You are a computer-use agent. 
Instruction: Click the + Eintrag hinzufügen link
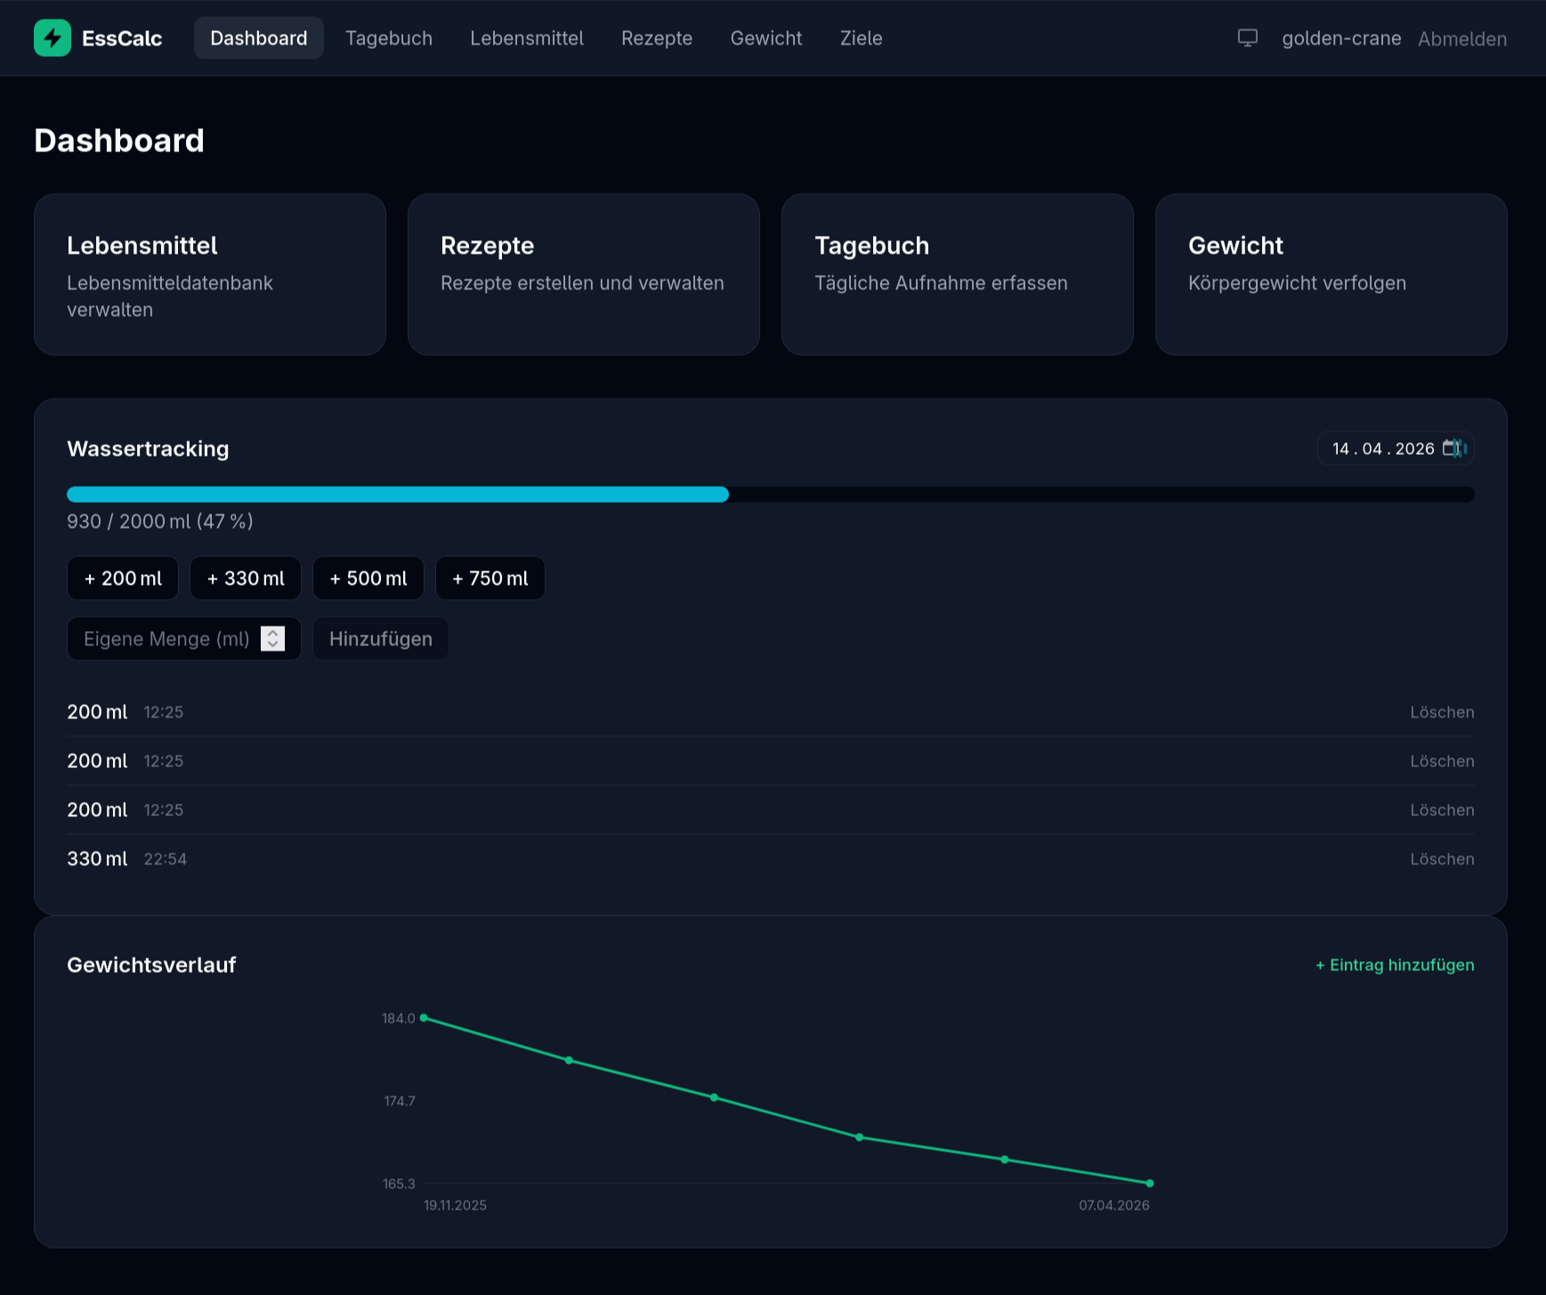[x=1395, y=965]
